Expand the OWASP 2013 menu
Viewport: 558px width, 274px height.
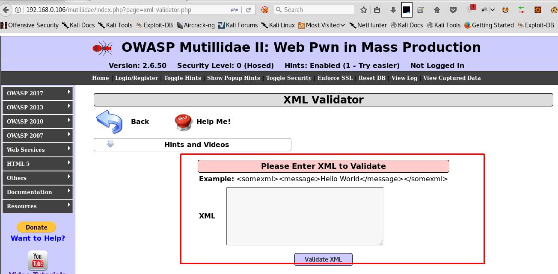point(38,107)
